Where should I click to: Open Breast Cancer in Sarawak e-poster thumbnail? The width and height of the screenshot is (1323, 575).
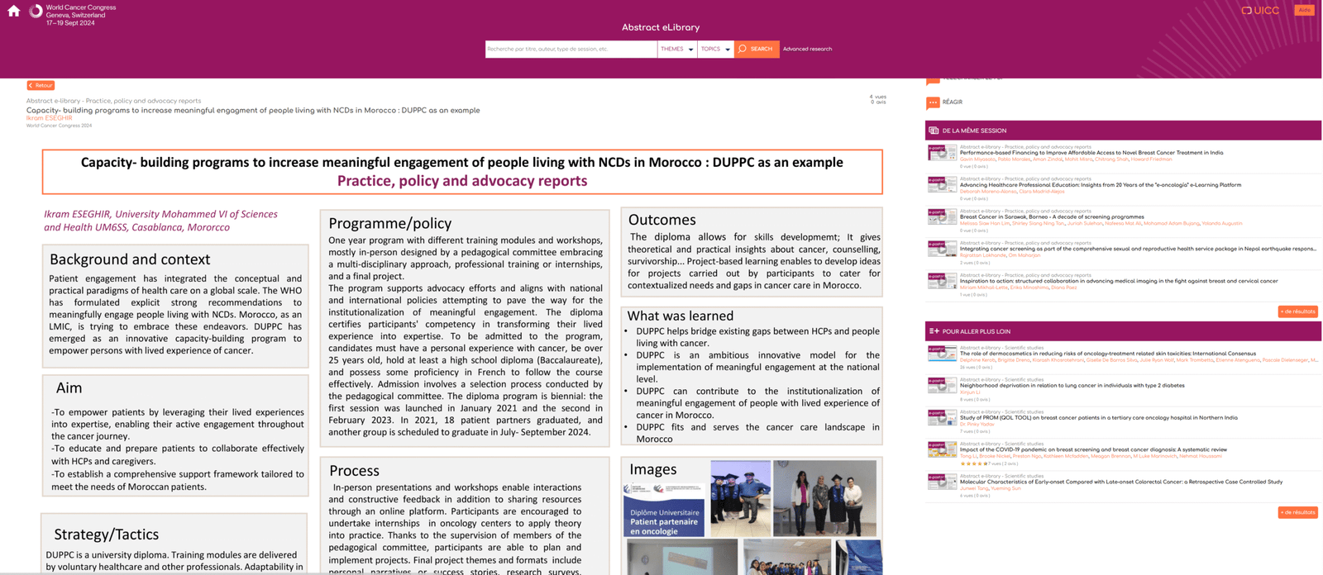click(x=942, y=216)
